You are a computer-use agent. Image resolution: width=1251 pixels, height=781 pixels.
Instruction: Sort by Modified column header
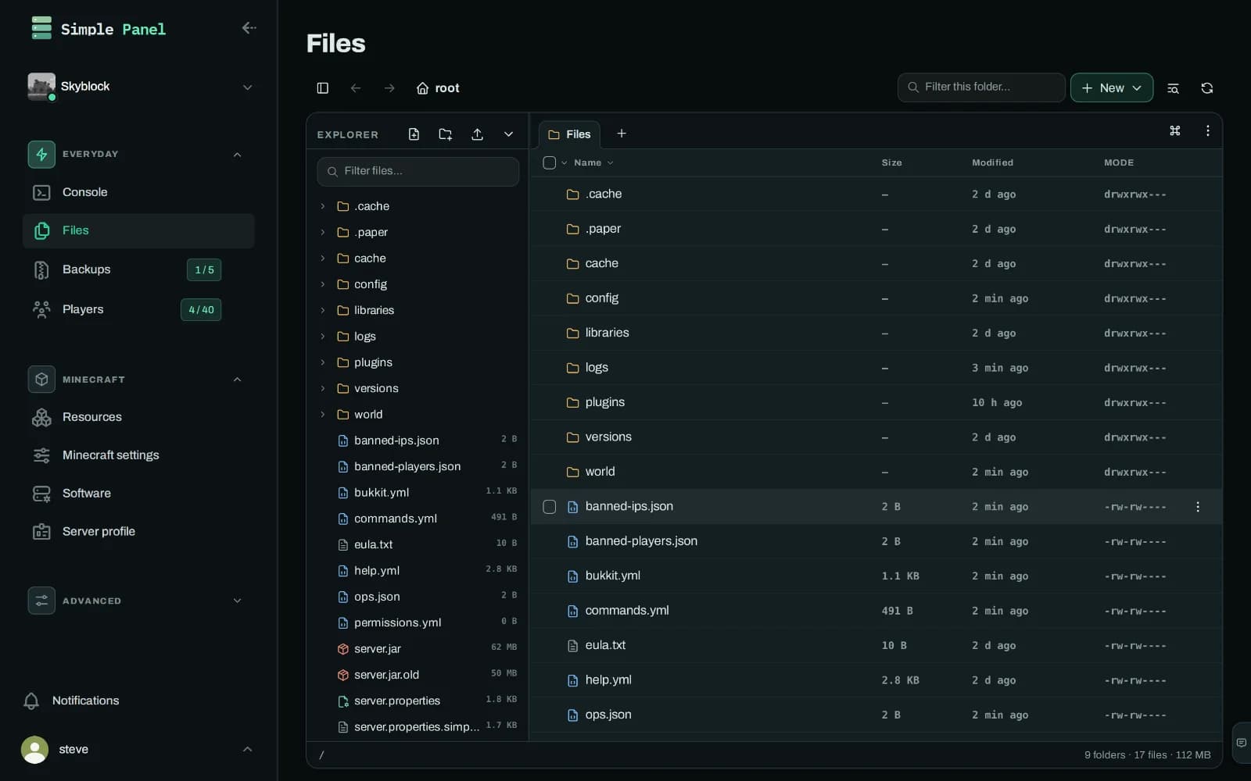992,162
